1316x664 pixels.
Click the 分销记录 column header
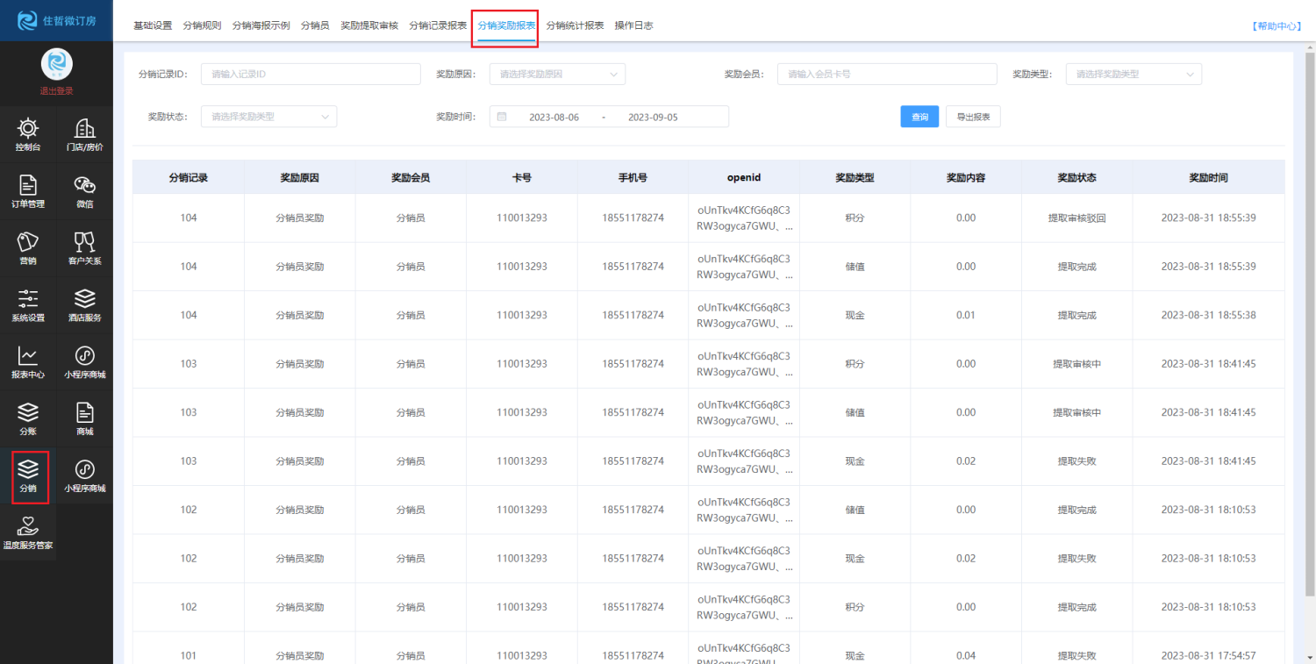click(189, 177)
